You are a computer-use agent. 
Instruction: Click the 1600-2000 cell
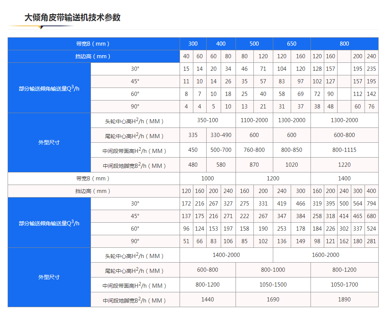tap(325, 255)
